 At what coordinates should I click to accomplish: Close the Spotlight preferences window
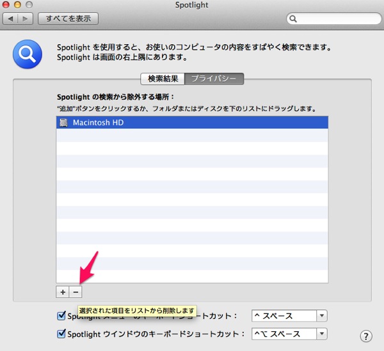pyautogui.click(x=6, y=4)
